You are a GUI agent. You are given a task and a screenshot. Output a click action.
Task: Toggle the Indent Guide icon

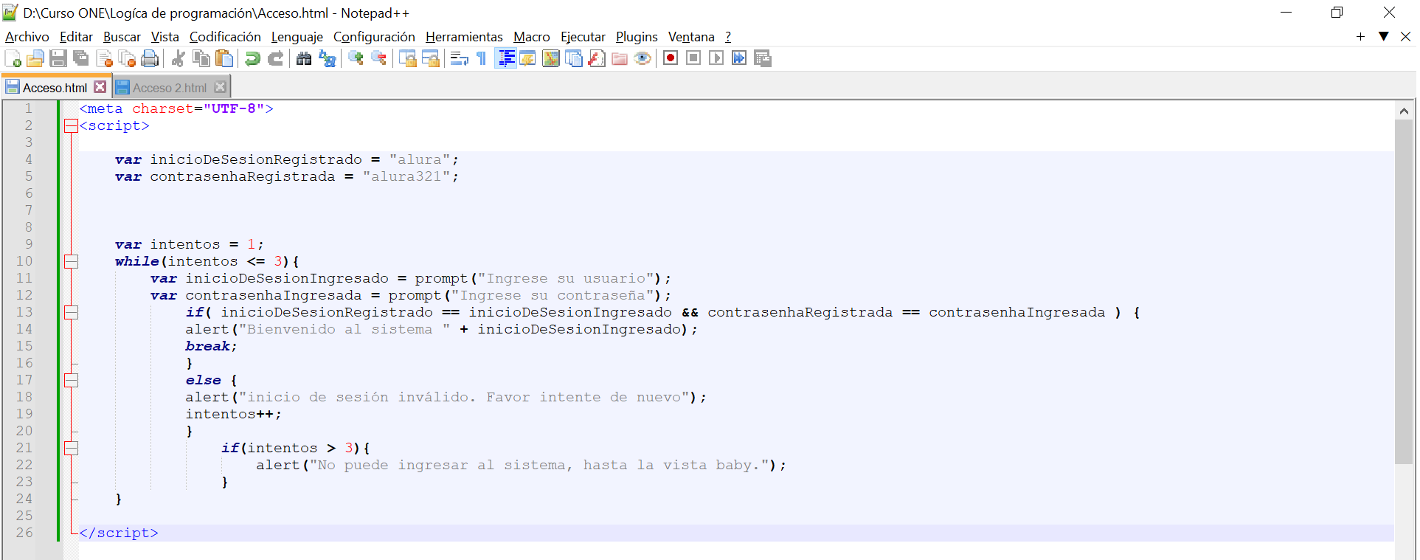[x=506, y=59]
